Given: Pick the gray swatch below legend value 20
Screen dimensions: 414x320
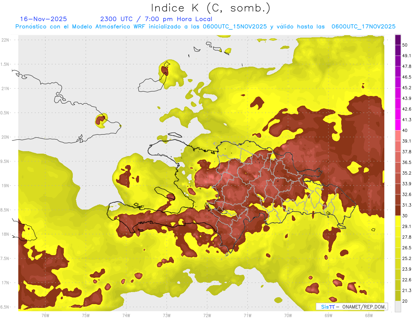Looking at the screenshot, I should point(398,307).
